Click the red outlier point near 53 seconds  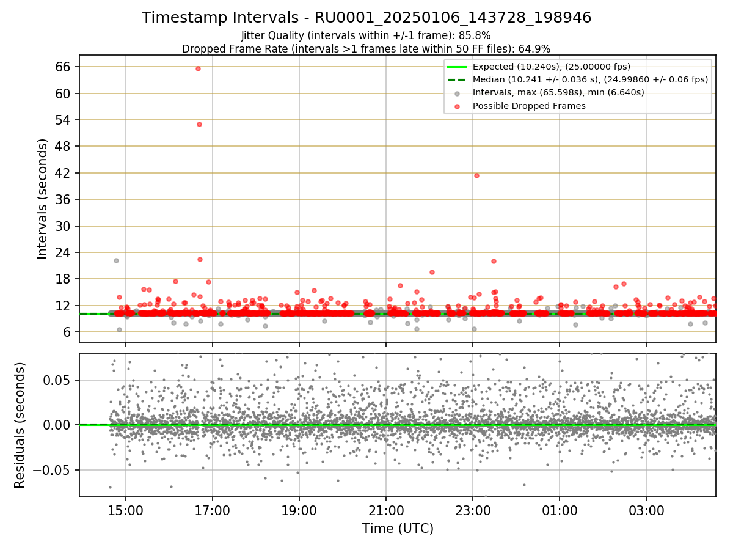click(199, 124)
